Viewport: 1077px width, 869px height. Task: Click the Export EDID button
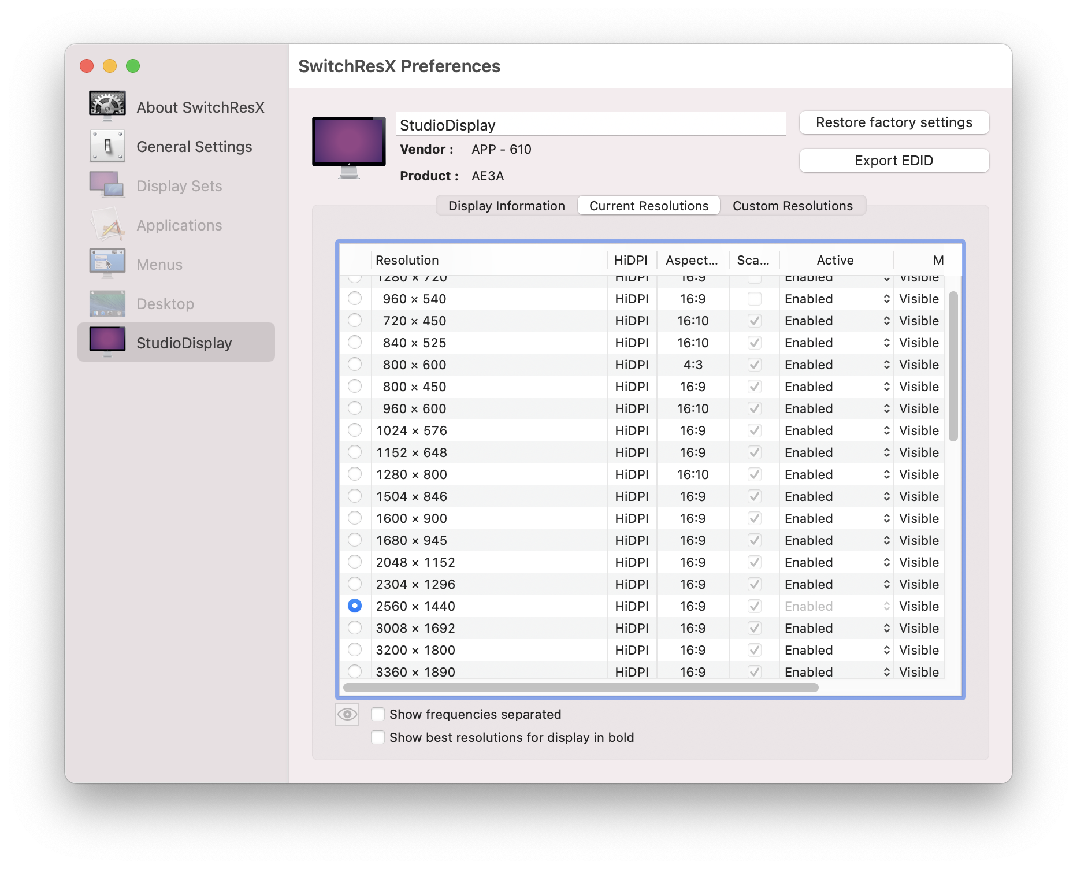(894, 161)
